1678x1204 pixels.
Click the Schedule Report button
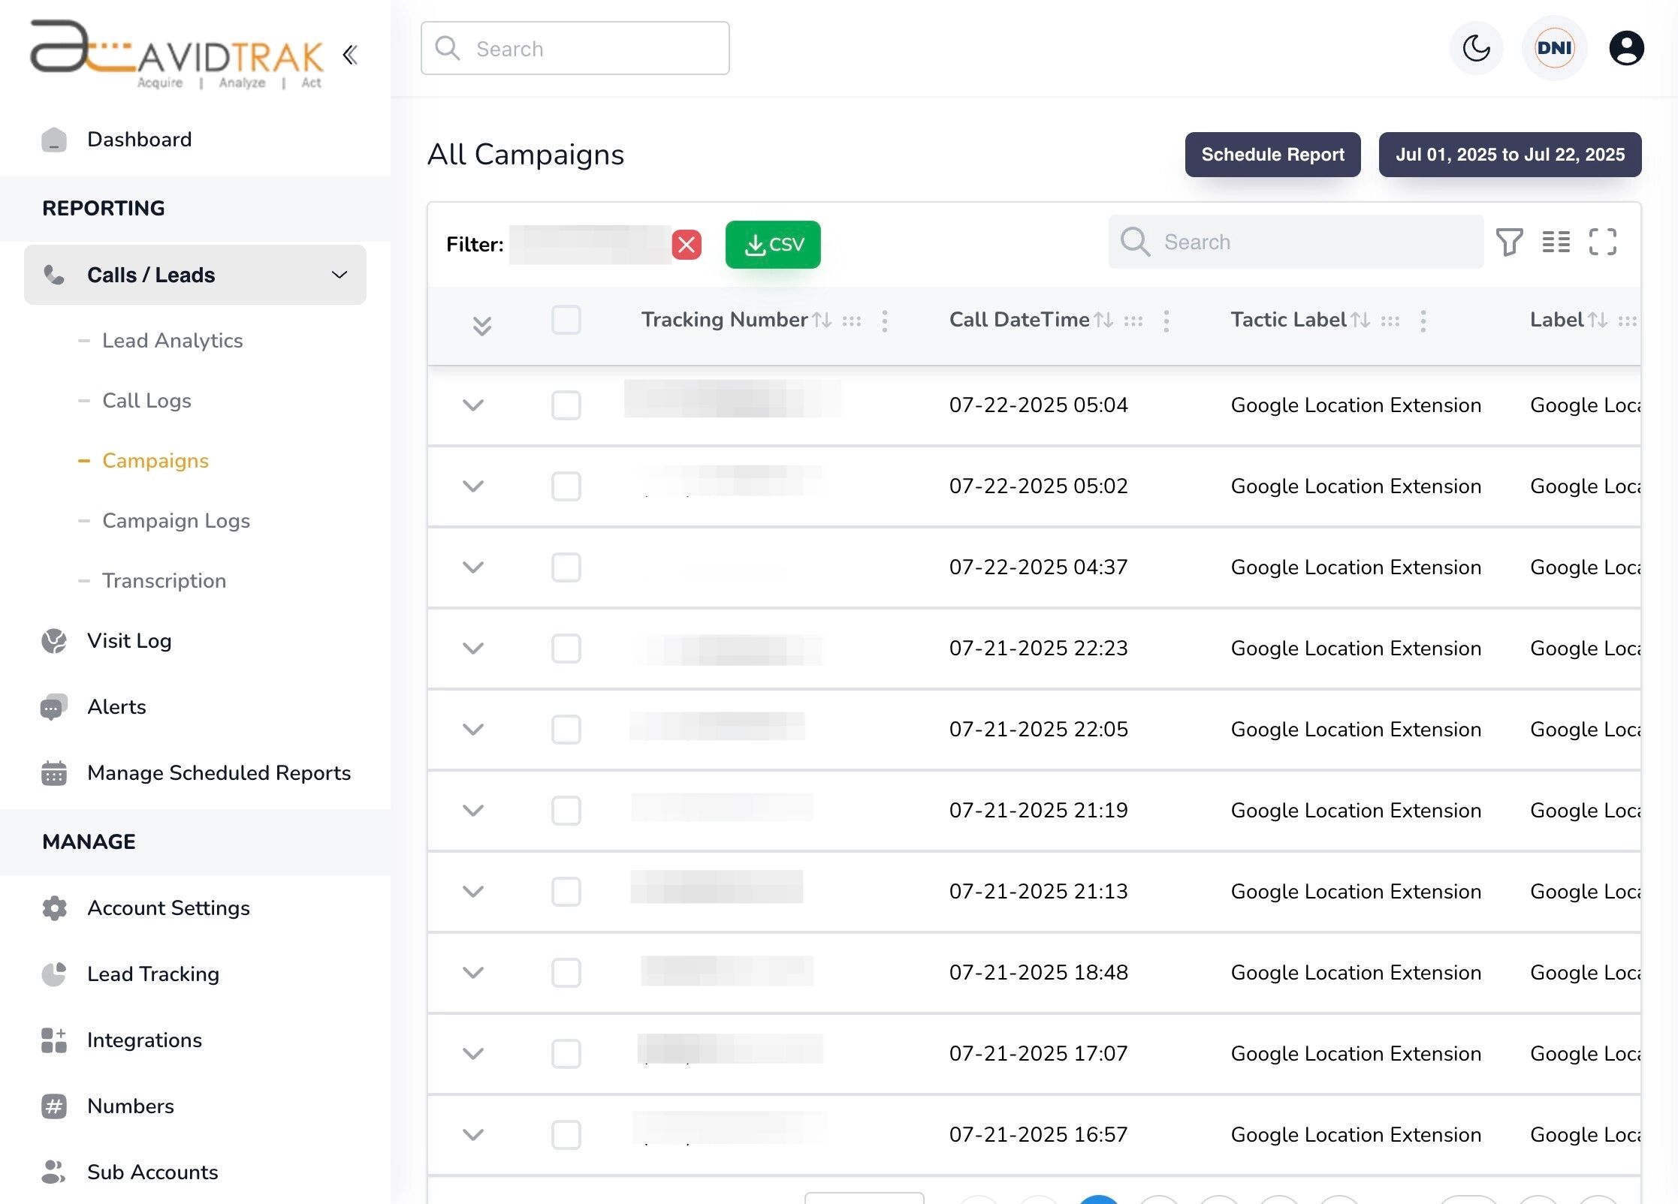(x=1272, y=155)
